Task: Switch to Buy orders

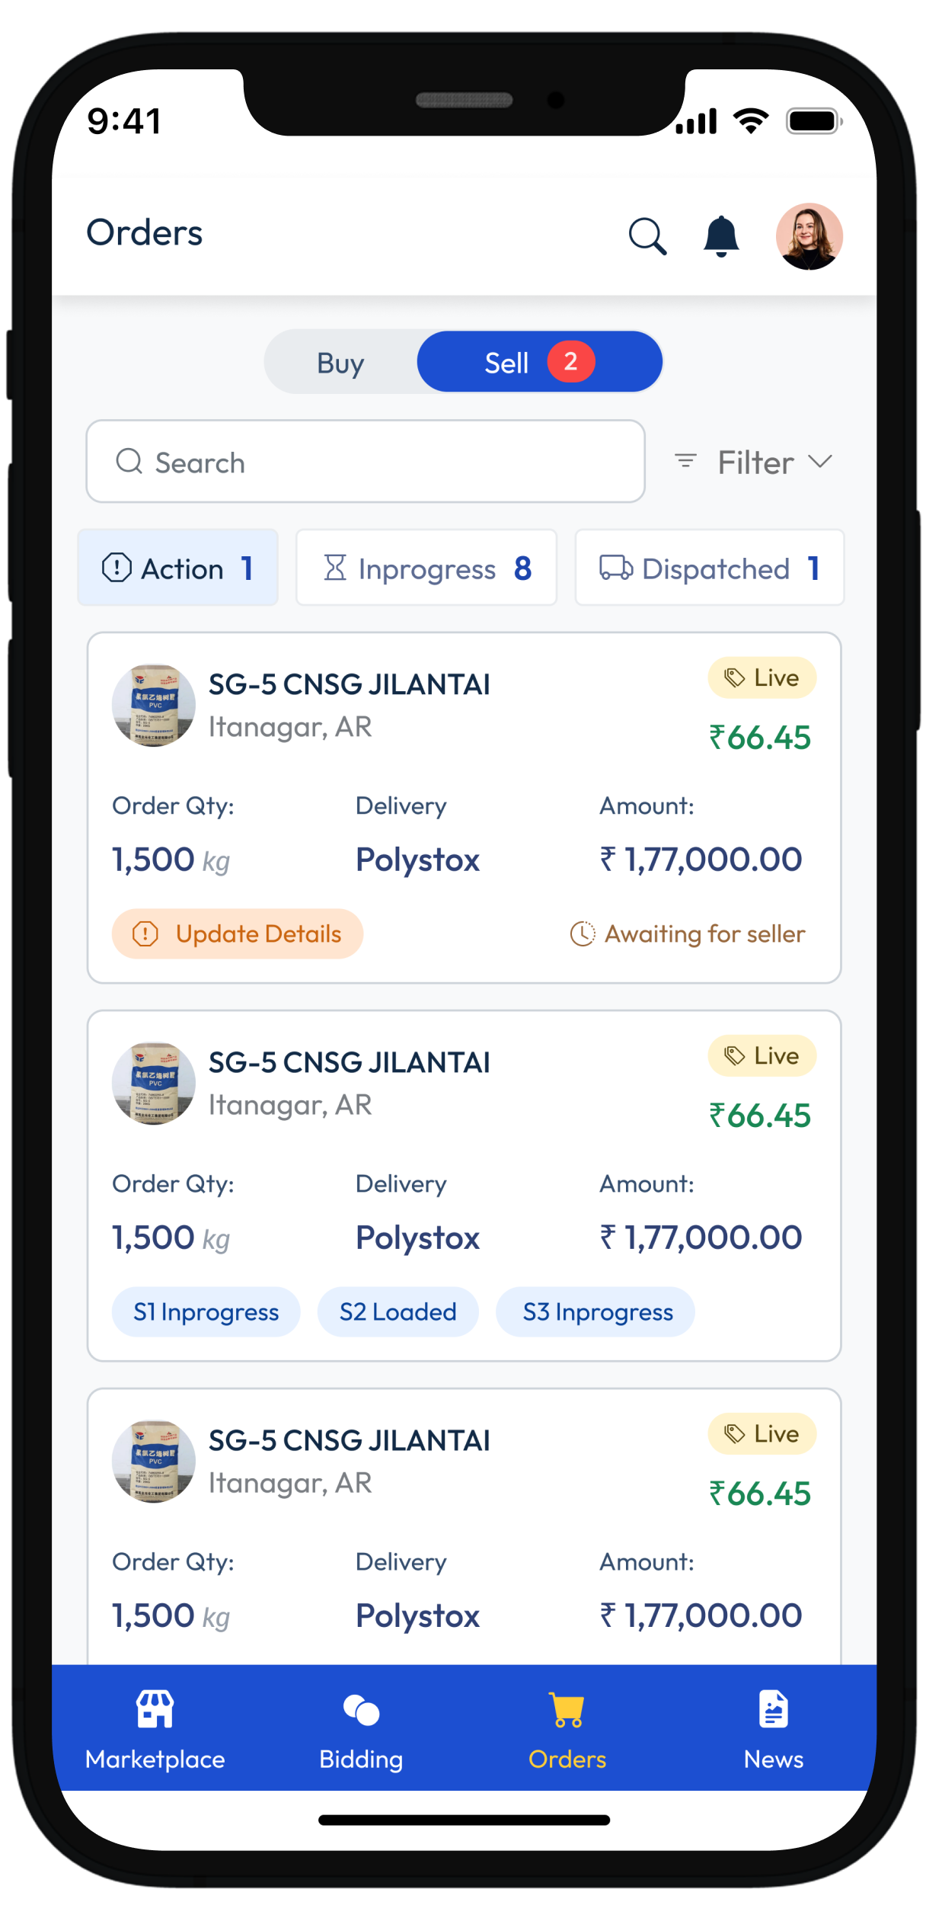Action: pos(340,363)
